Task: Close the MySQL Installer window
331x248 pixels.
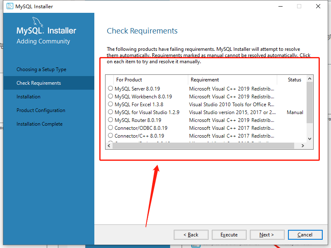Action: pyautogui.click(x=318, y=6)
